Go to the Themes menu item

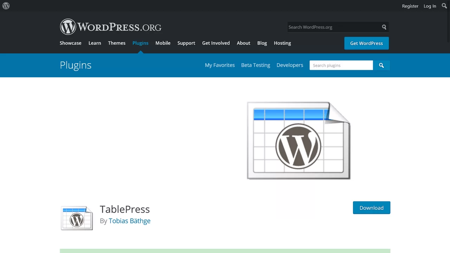[x=117, y=43]
